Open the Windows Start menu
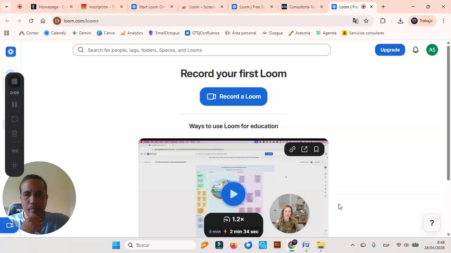 (x=116, y=245)
